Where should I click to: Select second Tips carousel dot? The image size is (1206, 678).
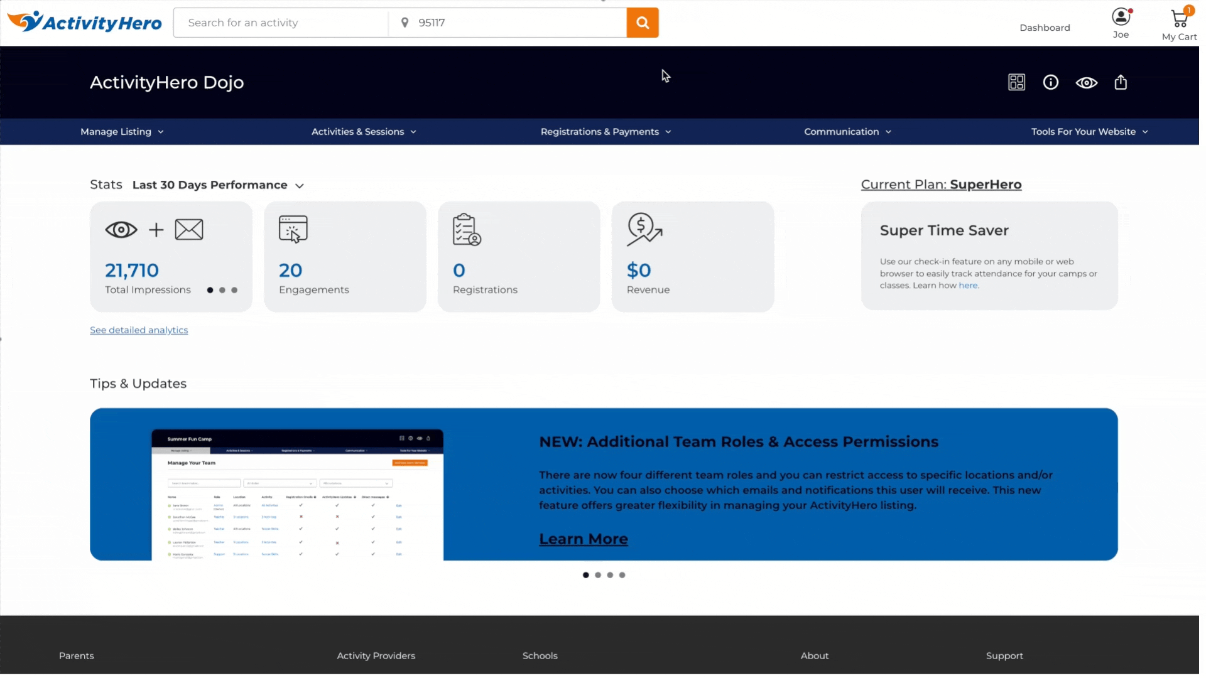(598, 575)
